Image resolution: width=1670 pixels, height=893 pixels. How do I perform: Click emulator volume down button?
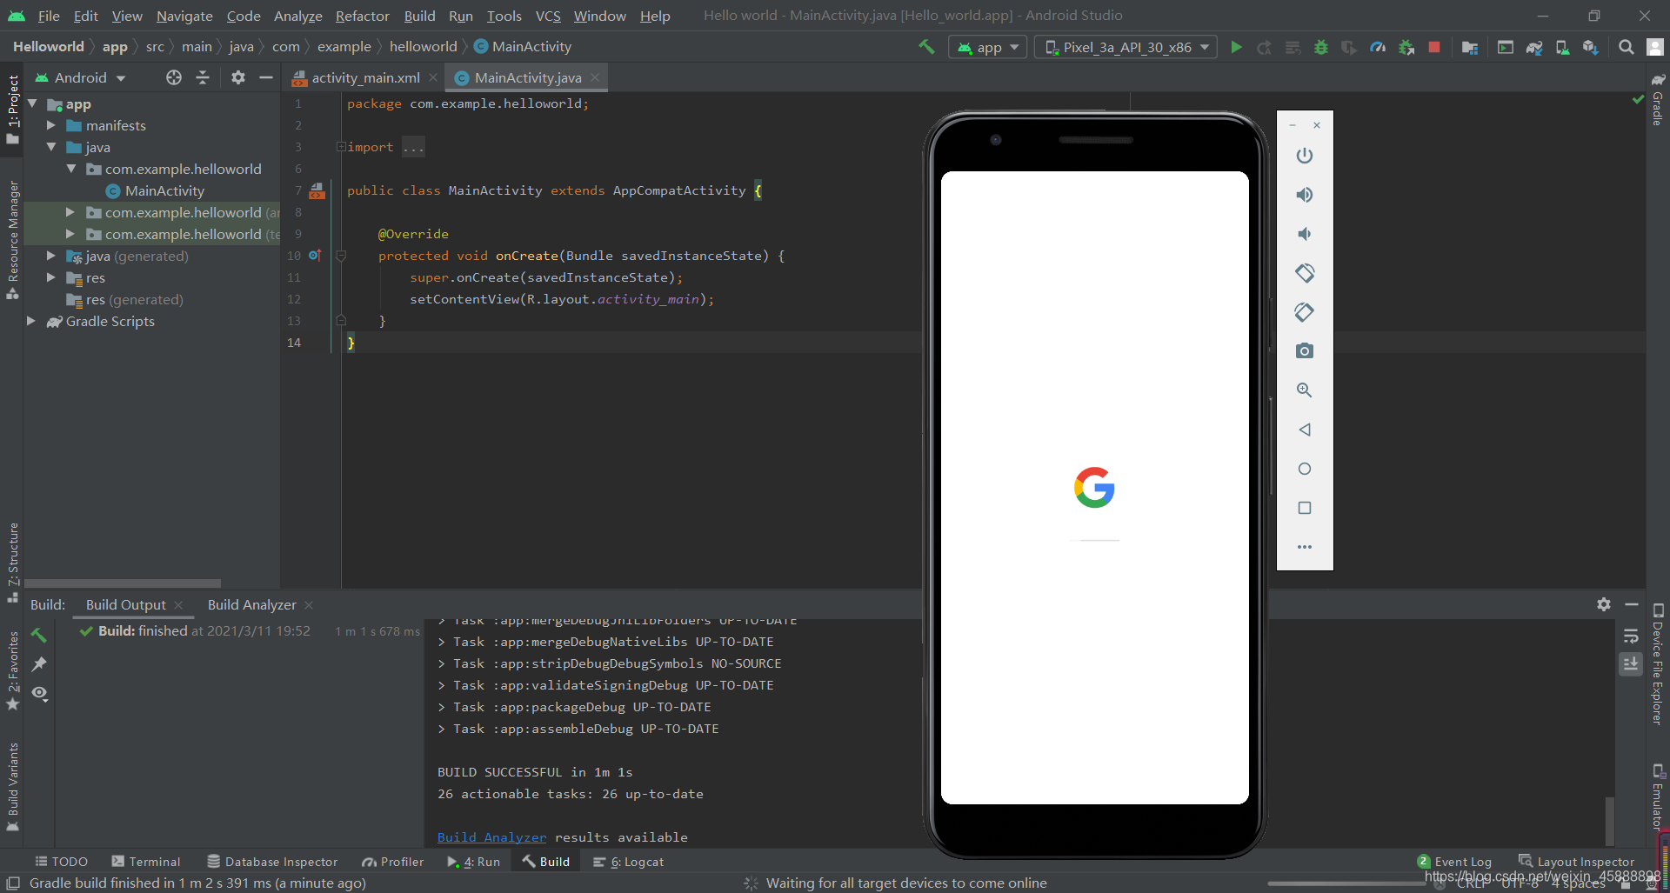click(x=1305, y=234)
